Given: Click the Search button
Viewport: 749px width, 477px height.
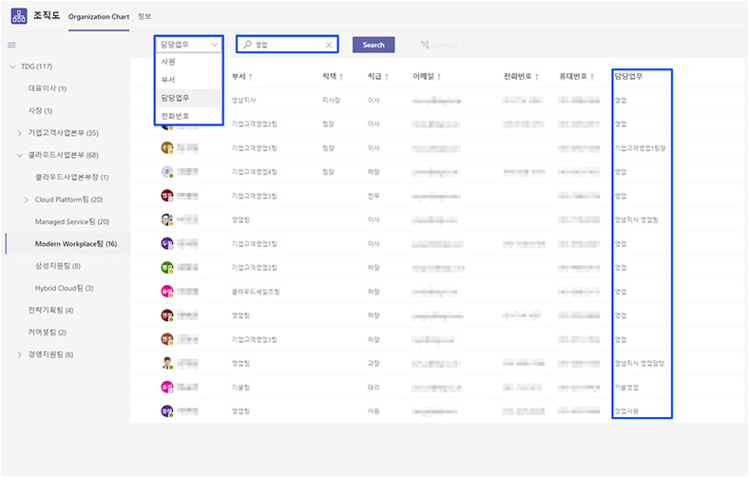Looking at the screenshot, I should (374, 45).
